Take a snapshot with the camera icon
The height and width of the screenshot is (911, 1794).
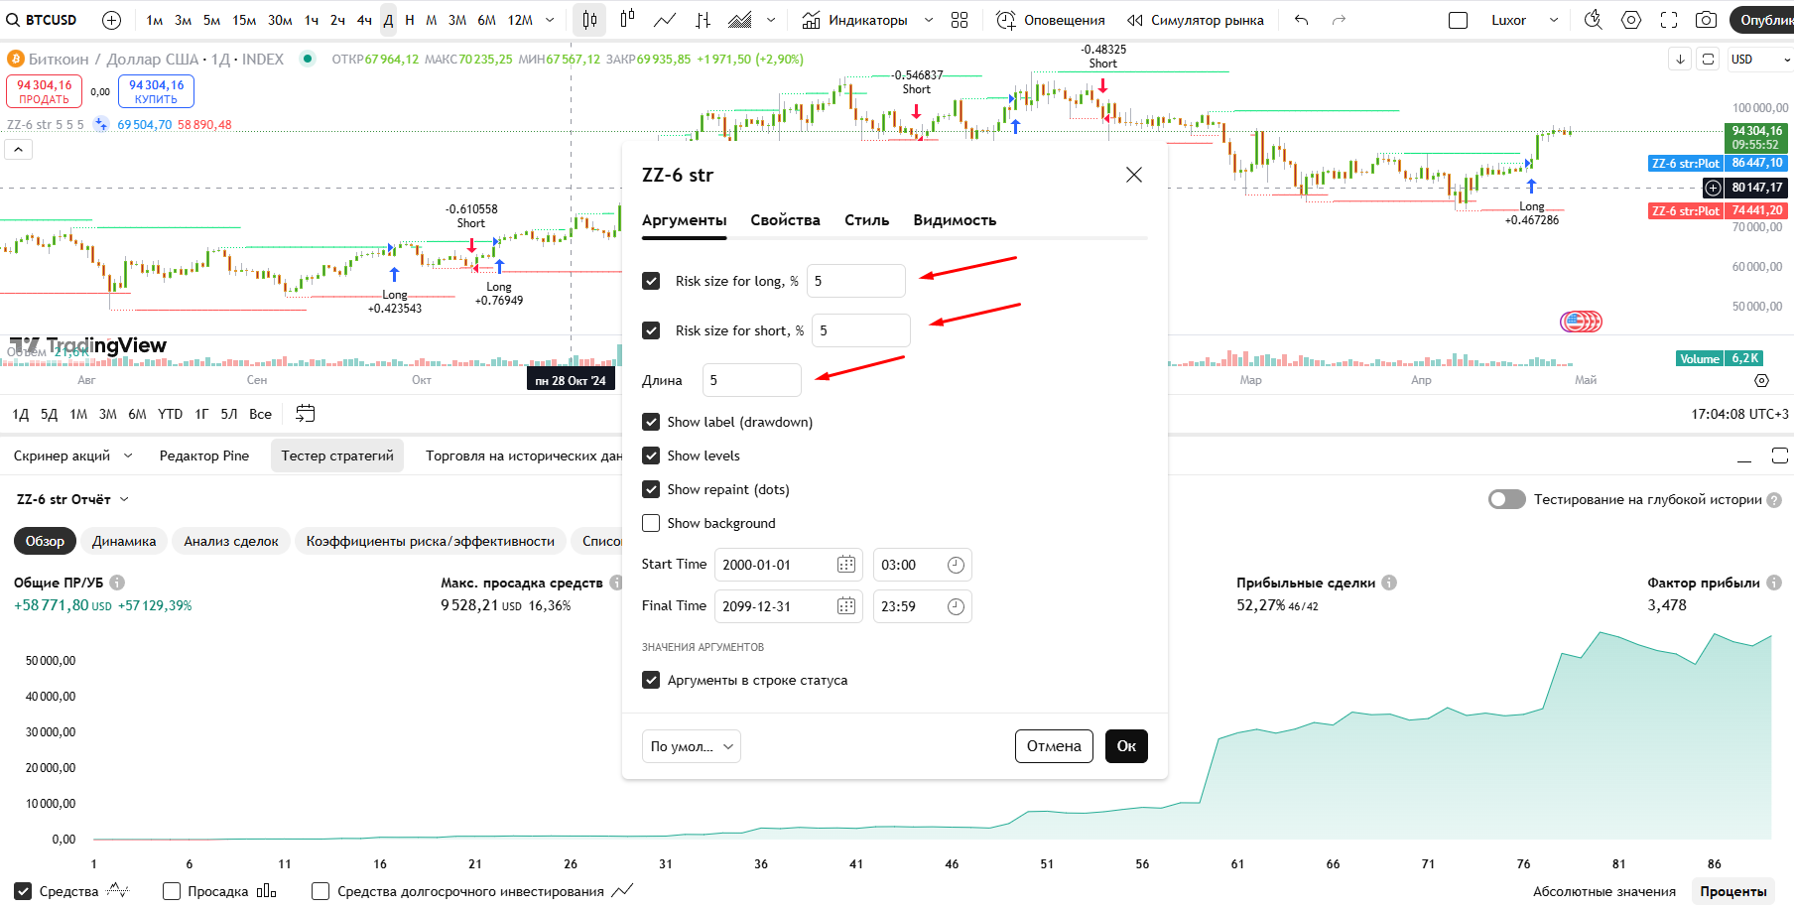point(1706,20)
